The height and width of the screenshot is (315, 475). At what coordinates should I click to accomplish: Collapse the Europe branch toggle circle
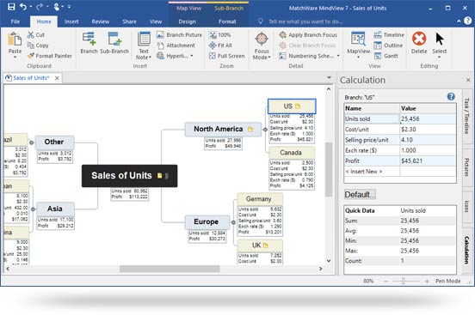(233, 222)
